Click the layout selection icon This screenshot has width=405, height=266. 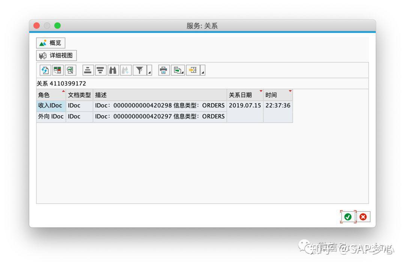(x=193, y=70)
